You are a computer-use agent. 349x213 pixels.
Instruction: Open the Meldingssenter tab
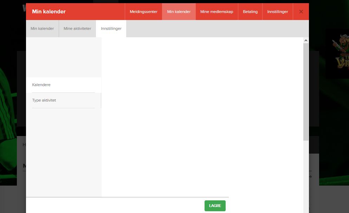143,12
